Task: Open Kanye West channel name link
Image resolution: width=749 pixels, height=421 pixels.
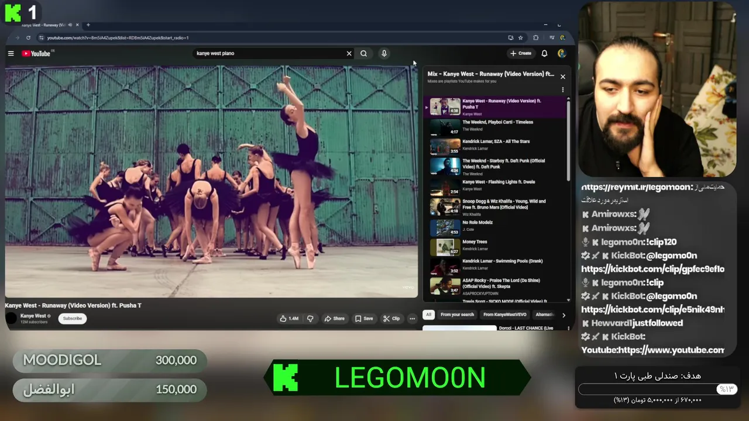Action: tap(33, 316)
